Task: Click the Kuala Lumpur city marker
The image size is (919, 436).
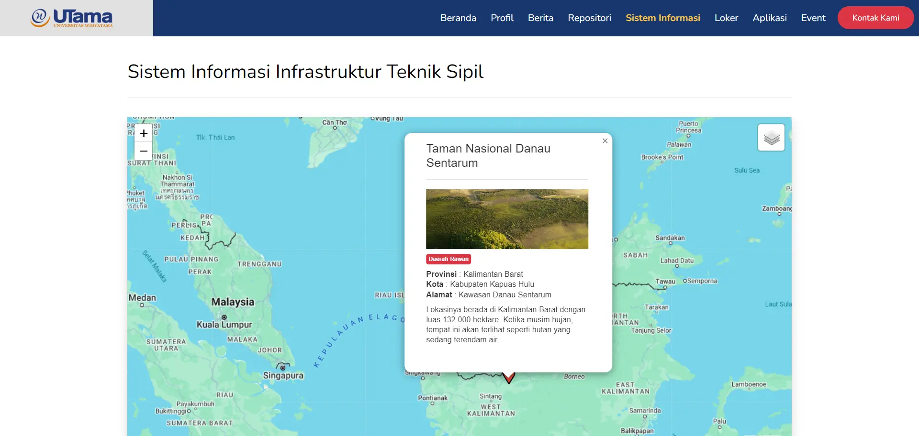Action: click(224, 317)
